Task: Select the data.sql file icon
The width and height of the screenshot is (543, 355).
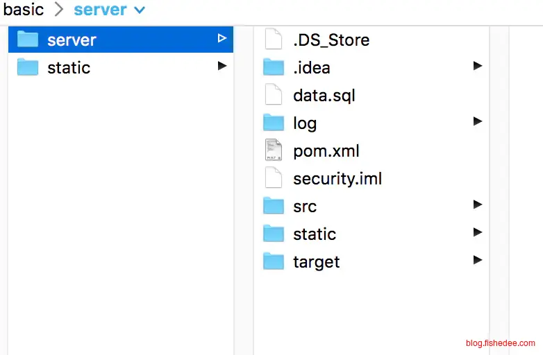Action: click(274, 95)
